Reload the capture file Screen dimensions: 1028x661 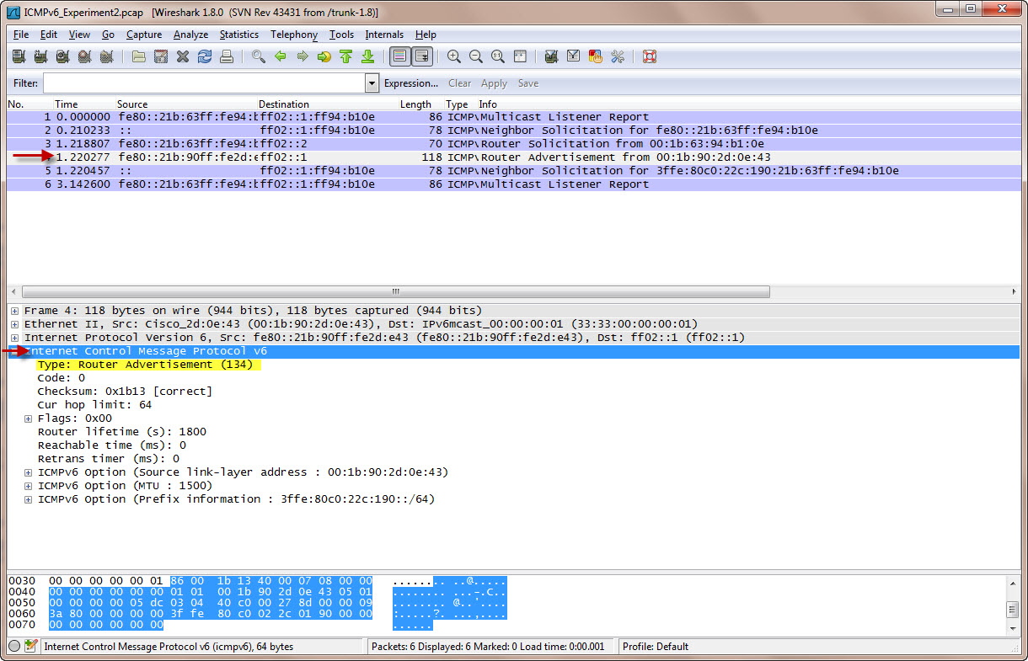[205, 56]
